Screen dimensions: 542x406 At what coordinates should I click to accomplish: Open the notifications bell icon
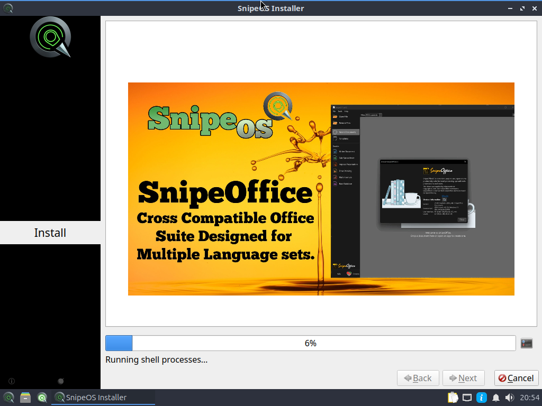point(495,398)
